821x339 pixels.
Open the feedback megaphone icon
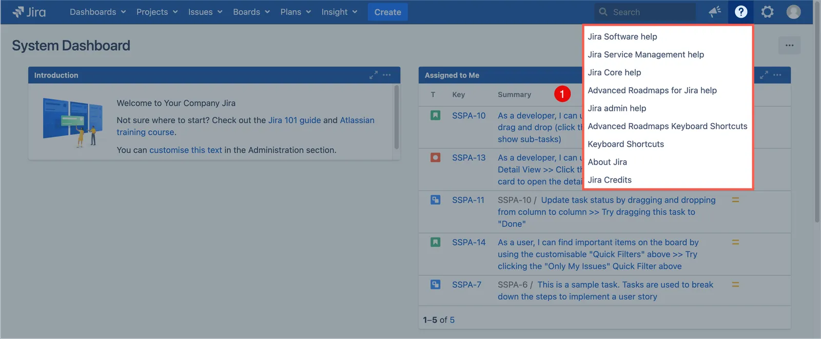coord(715,12)
